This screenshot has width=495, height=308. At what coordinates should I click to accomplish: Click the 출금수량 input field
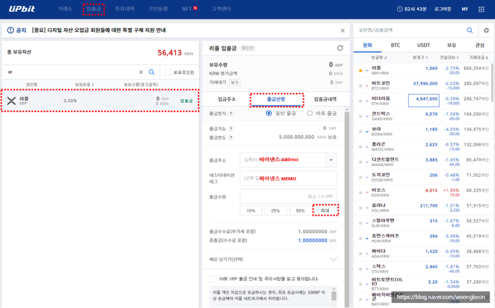288,197
